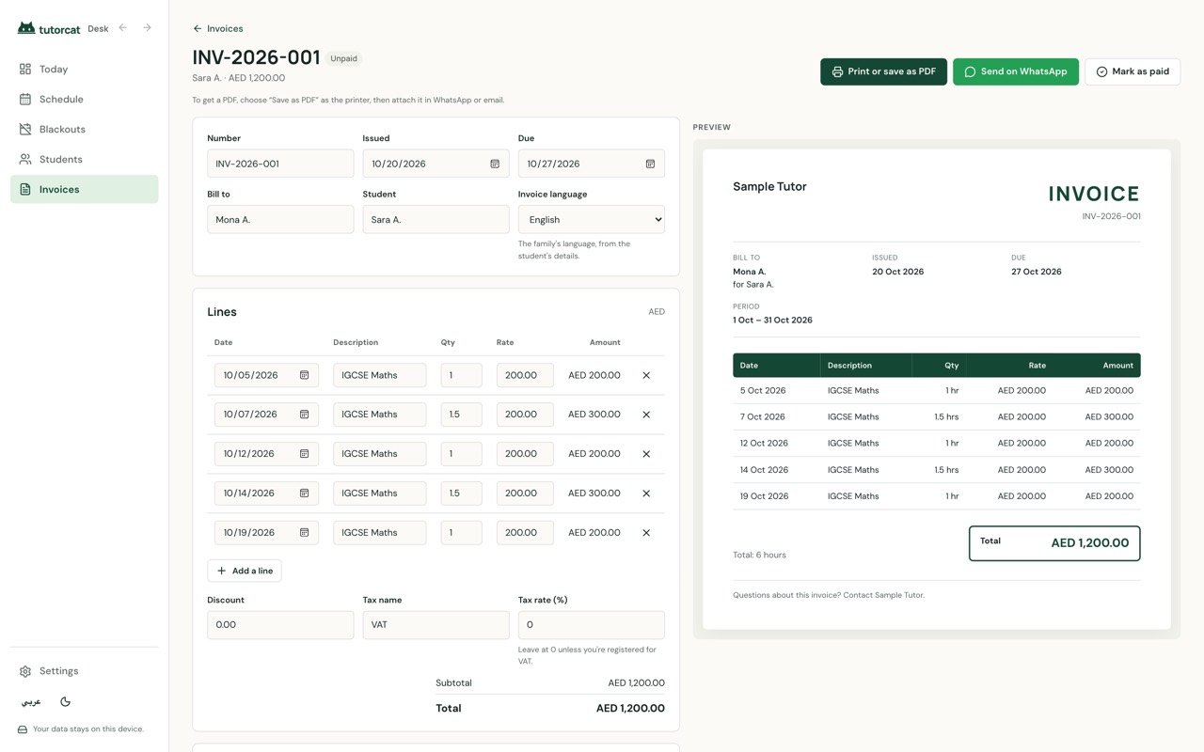The image size is (1204, 752).
Task: Click Send on WhatsApp button
Action: [1016, 71]
